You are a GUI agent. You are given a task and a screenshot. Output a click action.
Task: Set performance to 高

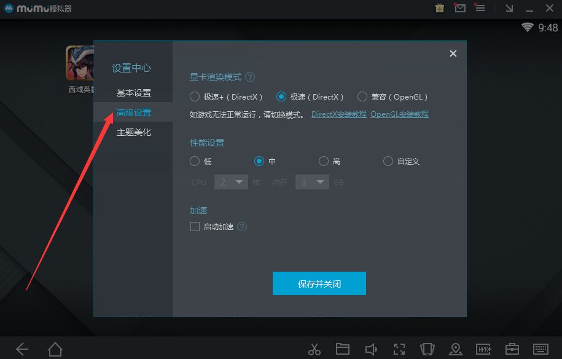[x=323, y=161]
